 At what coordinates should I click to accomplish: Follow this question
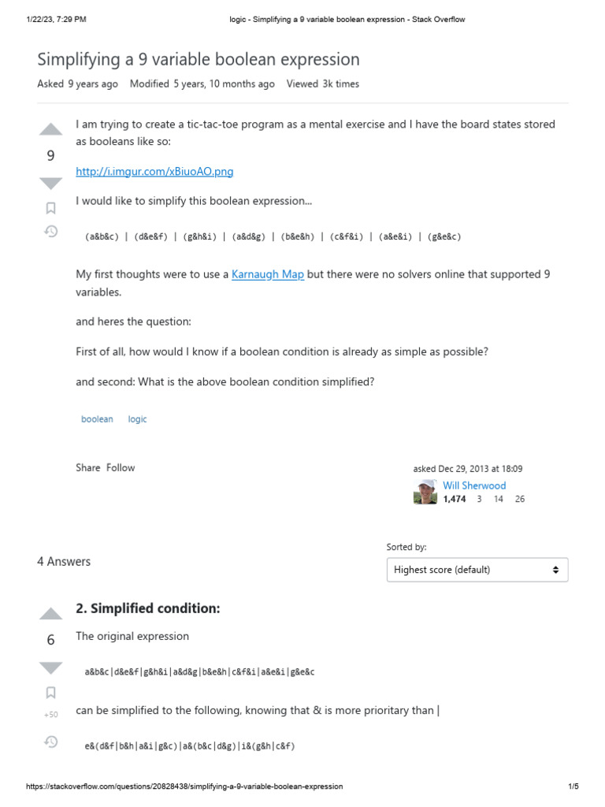point(121,467)
